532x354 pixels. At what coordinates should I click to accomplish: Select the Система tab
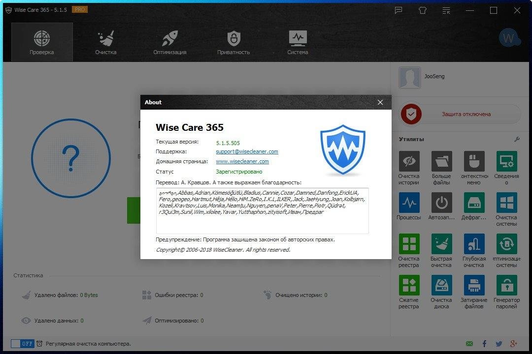pyautogui.click(x=298, y=42)
